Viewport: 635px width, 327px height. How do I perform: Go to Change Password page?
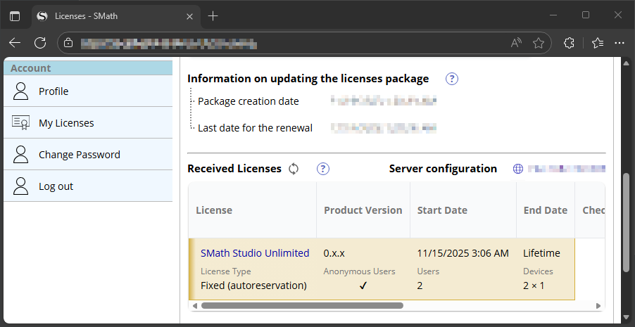click(x=88, y=154)
